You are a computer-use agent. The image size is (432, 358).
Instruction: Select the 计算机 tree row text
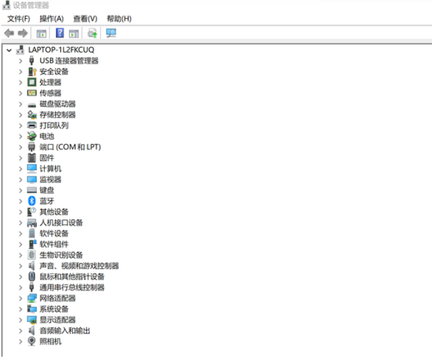click(x=51, y=169)
